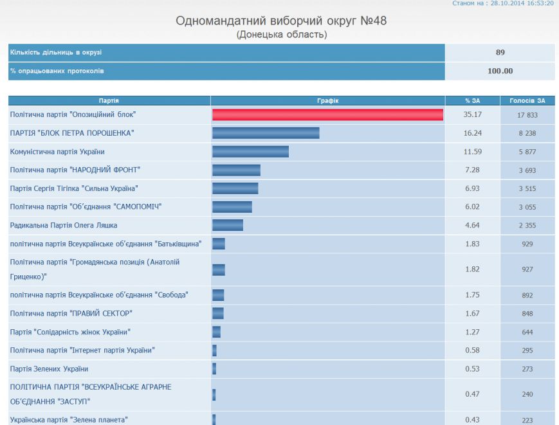
Task: Click 'Політична партія "НАРОДНИЙ ФРОНТ"' name
Action: [x=75, y=170]
